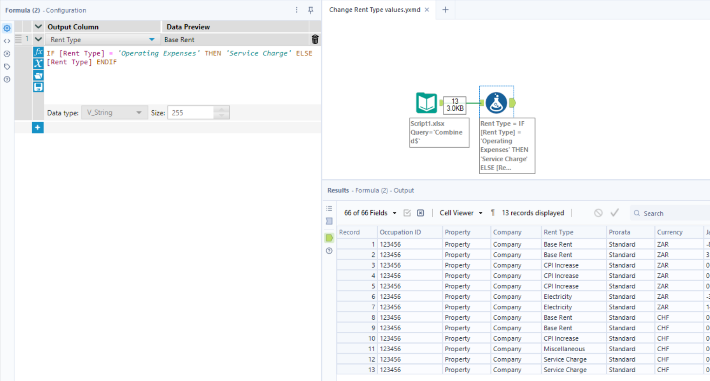This screenshot has height=381, width=710.
Task: Pin the Formula configuration panel
Action: coord(310,10)
